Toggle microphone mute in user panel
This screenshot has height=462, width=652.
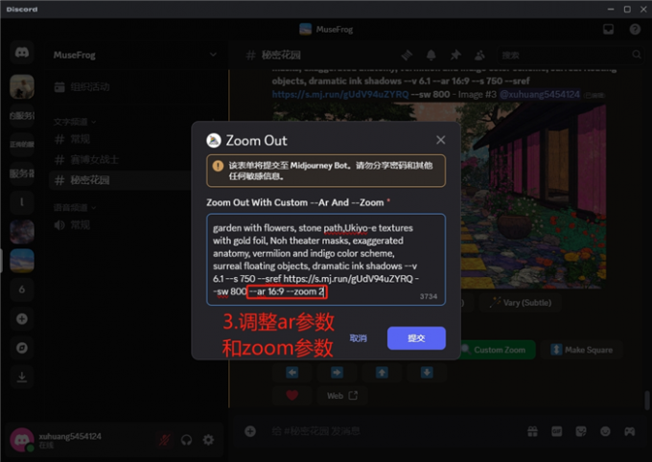[165, 440]
